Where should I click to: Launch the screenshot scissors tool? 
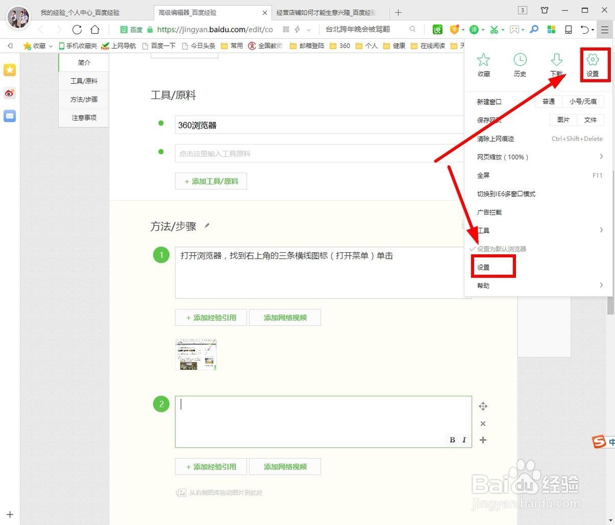point(495,29)
